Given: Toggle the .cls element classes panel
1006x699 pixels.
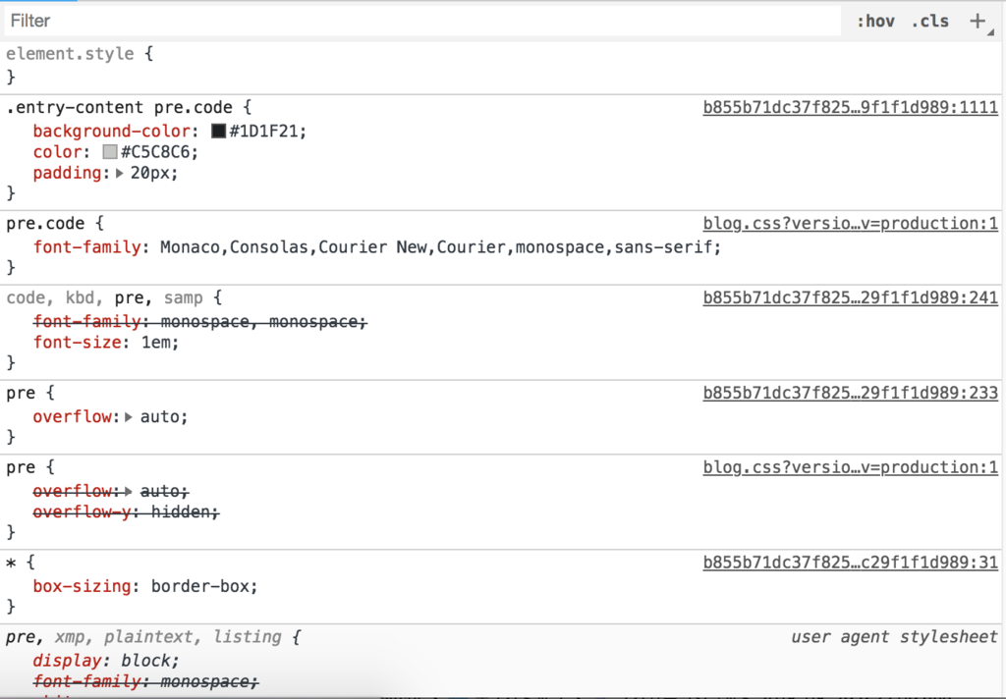Looking at the screenshot, I should point(929,22).
